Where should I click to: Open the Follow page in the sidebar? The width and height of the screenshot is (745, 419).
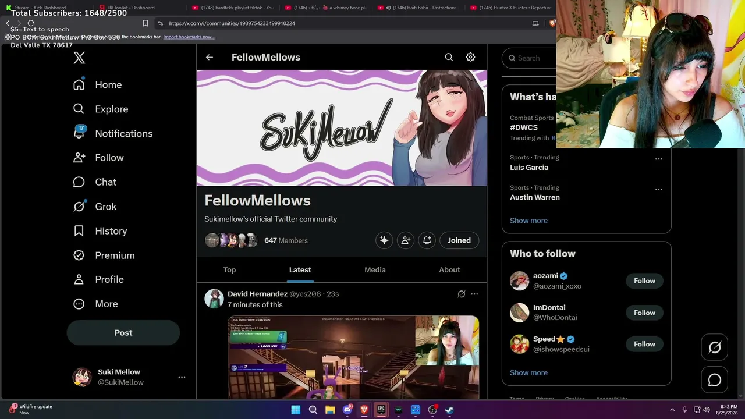coord(98,158)
